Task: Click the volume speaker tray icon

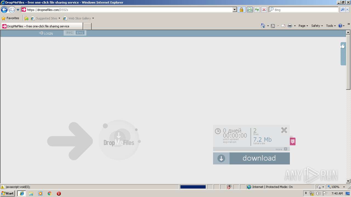Action: point(318,193)
